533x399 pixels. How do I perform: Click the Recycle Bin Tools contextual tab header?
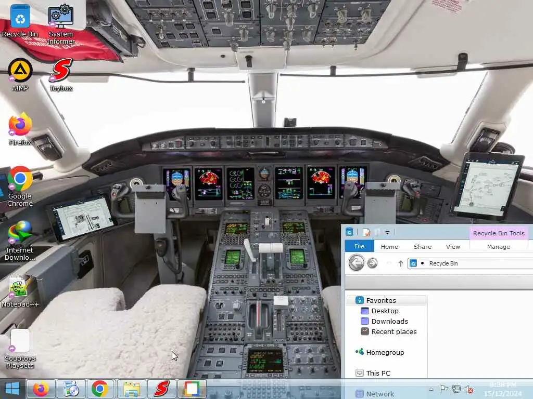click(x=499, y=233)
